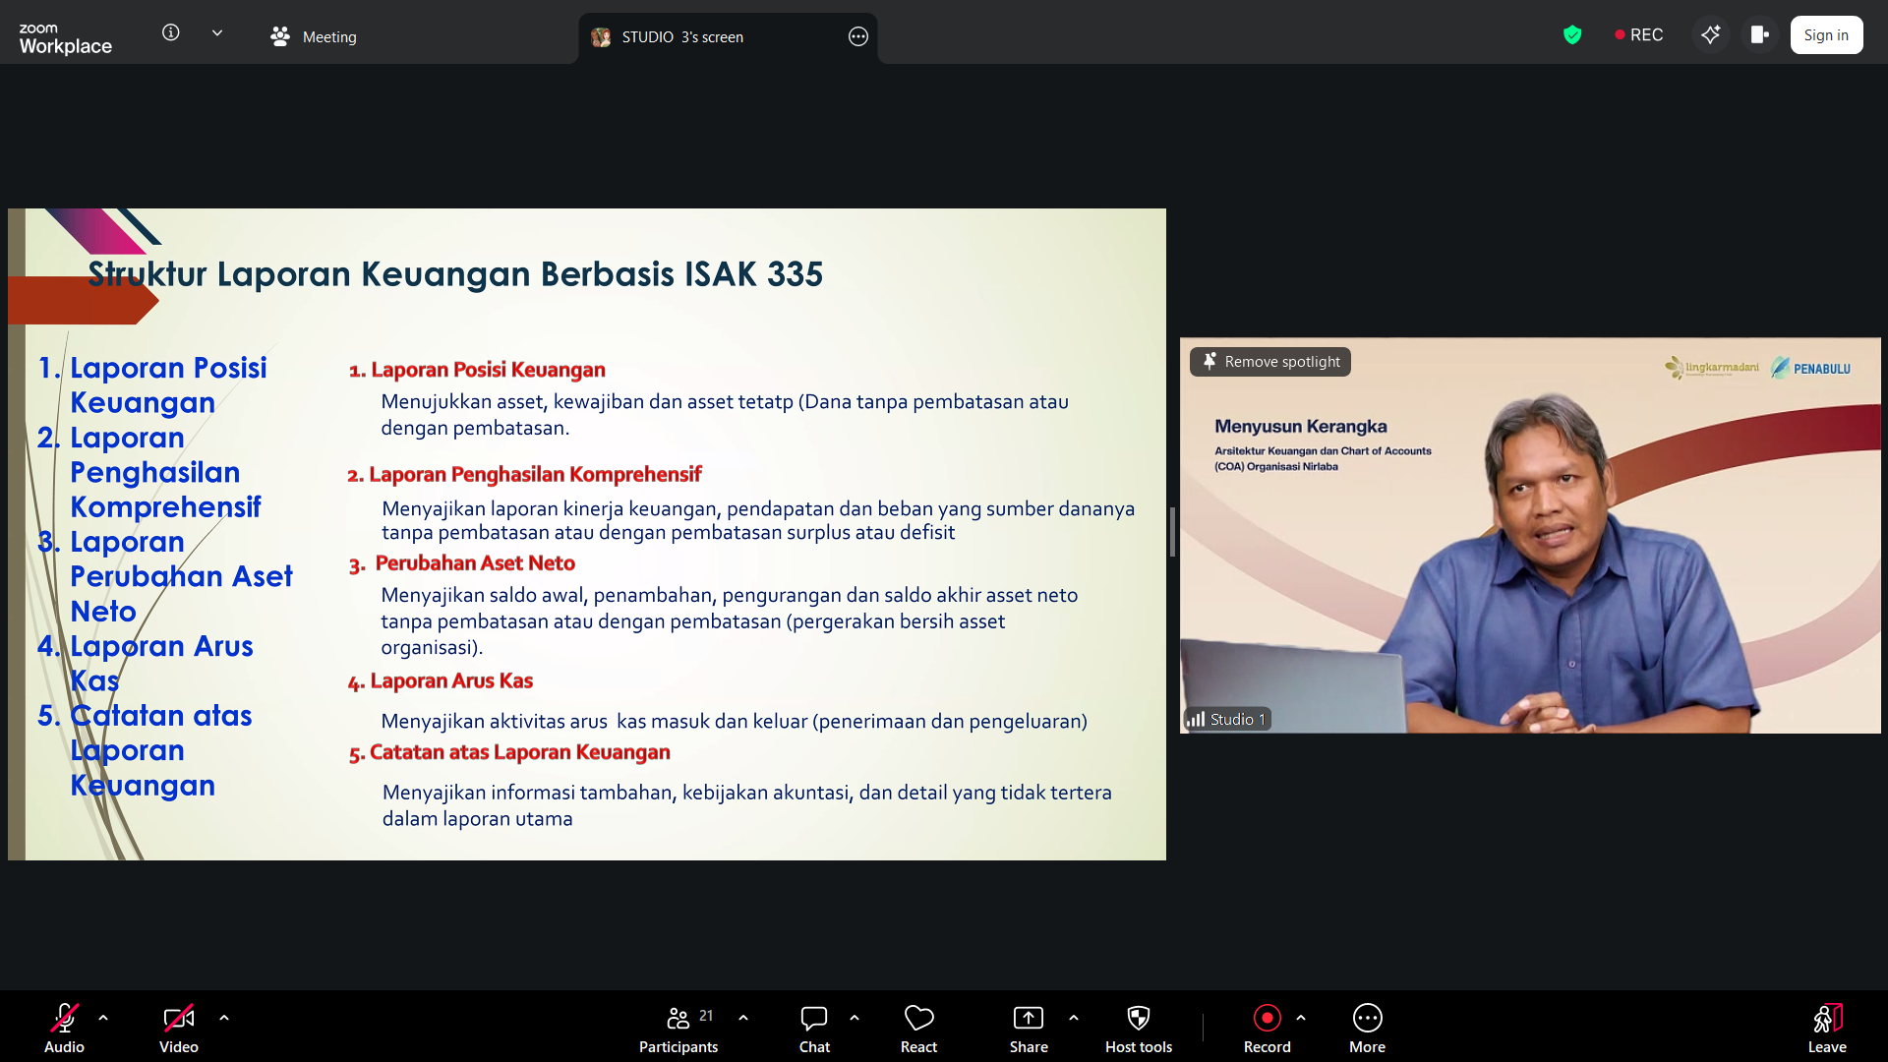The height and width of the screenshot is (1062, 1888).
Task: Expand the Participants list chevron
Action: click(x=742, y=1018)
